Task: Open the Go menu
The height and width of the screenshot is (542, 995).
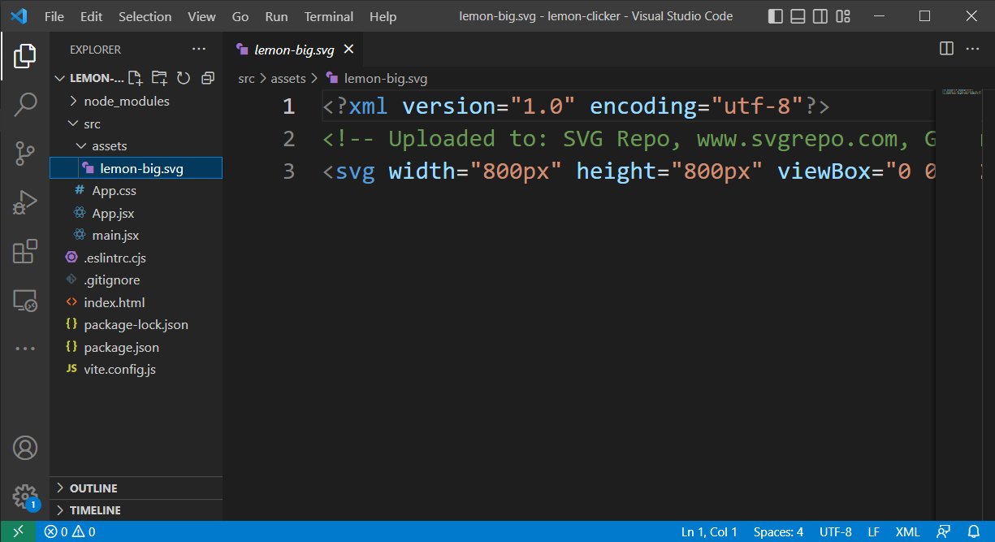Action: tap(240, 16)
